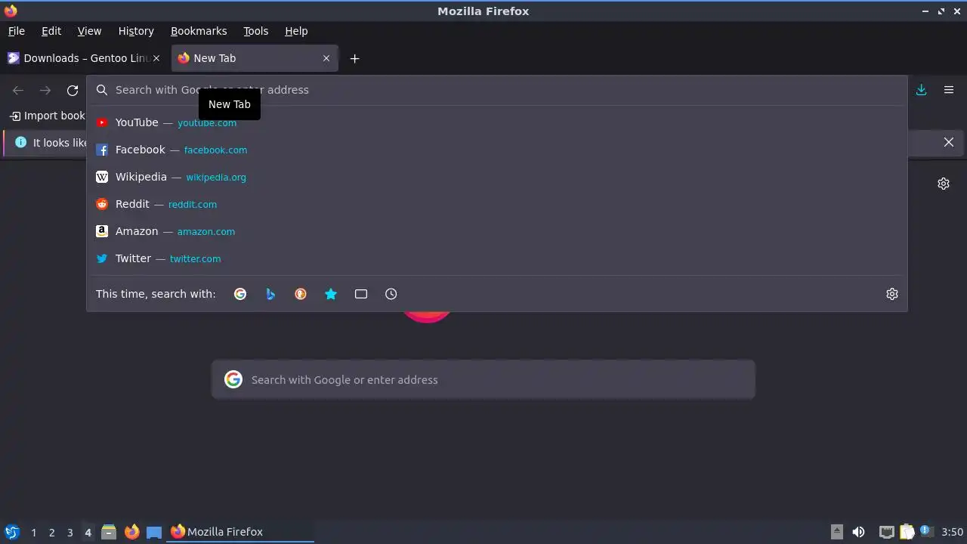Image resolution: width=967 pixels, height=544 pixels.
Task: Click the page search box with Google
Action: click(483, 379)
